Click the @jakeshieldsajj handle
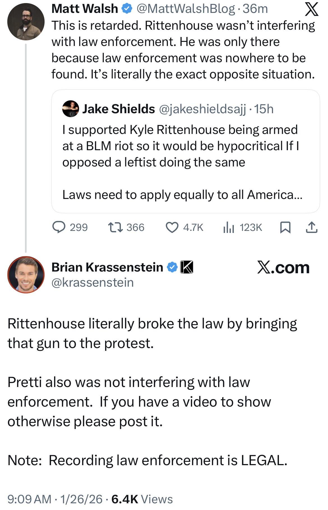328x510 pixels. click(x=202, y=109)
